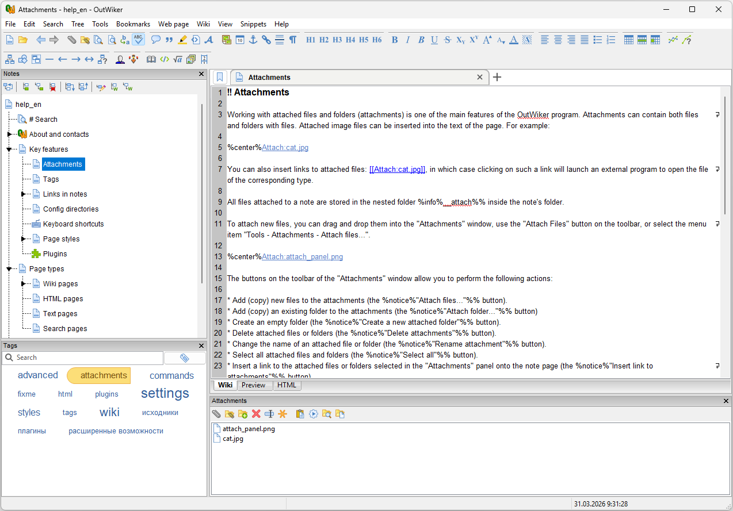
Task: Focus the tags Search input field
Action: tap(82, 358)
